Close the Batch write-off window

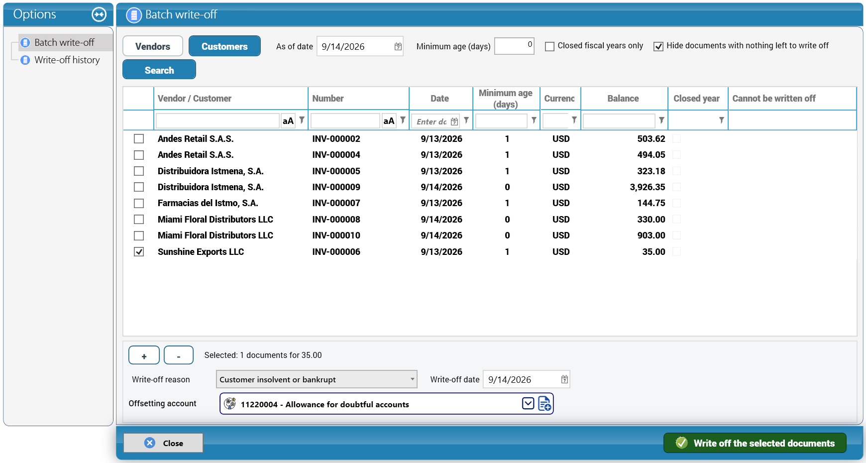coord(163,443)
